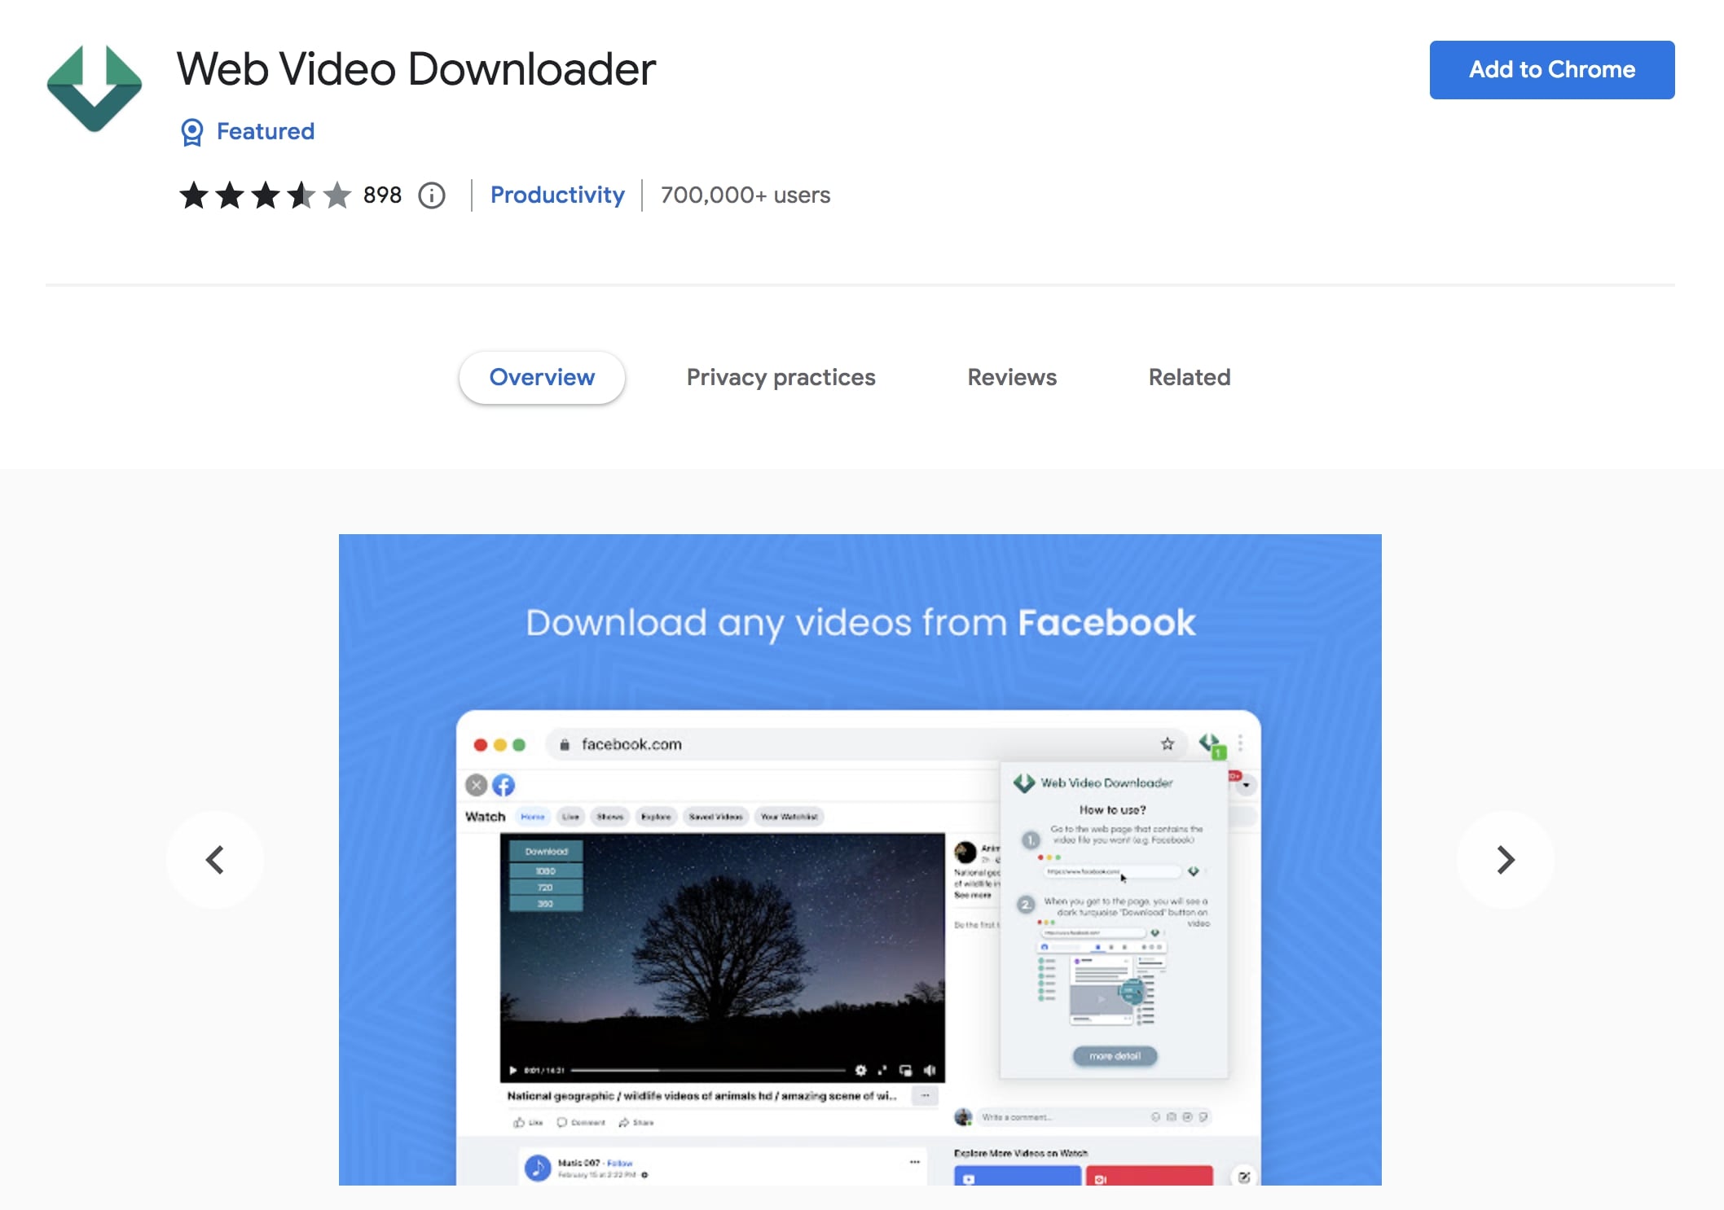Viewport: 1724px width, 1210px height.
Task: Open the three-dot menu on Music 007 post
Action: [x=914, y=1162]
